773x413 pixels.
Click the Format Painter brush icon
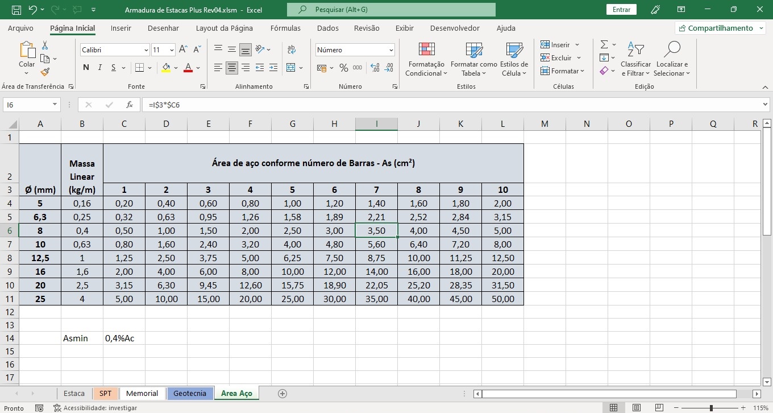[45, 72]
